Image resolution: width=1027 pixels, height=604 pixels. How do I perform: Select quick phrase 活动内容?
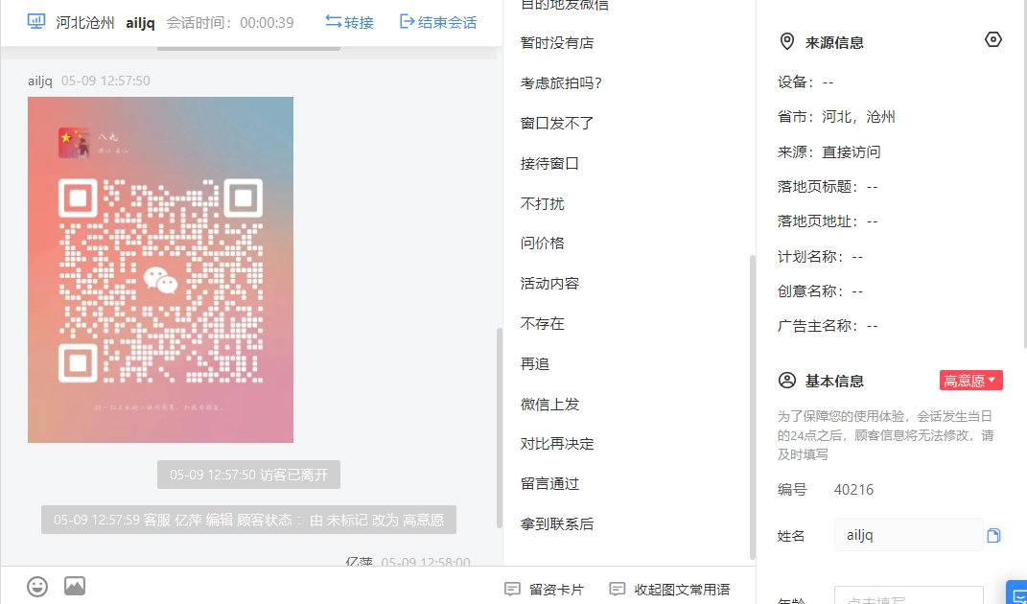coord(549,284)
